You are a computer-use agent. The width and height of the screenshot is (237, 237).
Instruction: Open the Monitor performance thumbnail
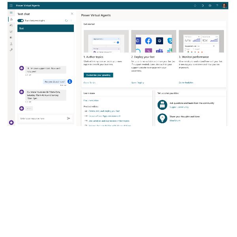(201, 41)
